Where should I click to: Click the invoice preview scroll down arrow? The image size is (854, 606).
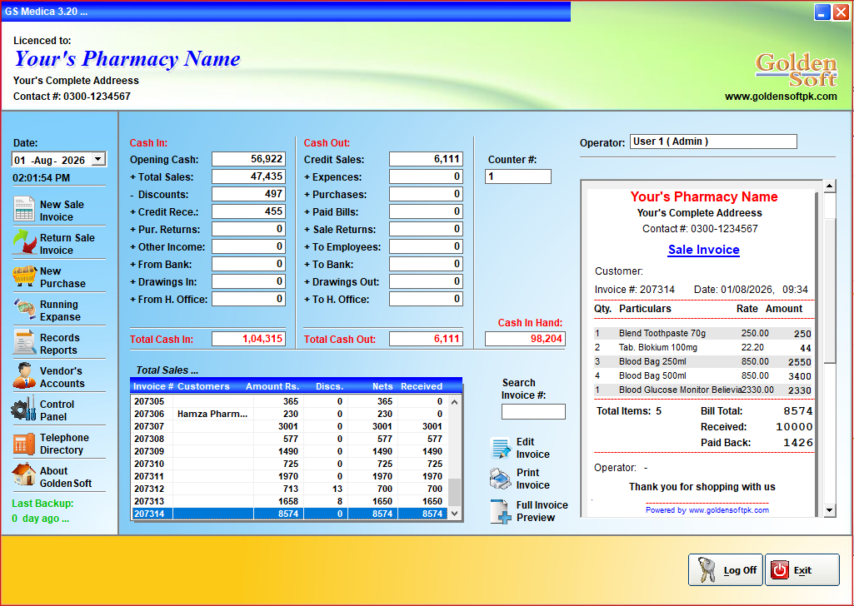coord(830,510)
